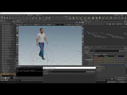Click the Translate Y value field
127x95 pixels.
click(109, 56)
